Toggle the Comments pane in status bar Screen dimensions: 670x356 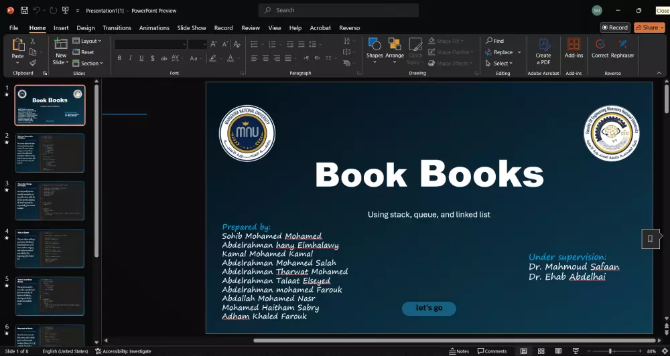tap(492, 351)
